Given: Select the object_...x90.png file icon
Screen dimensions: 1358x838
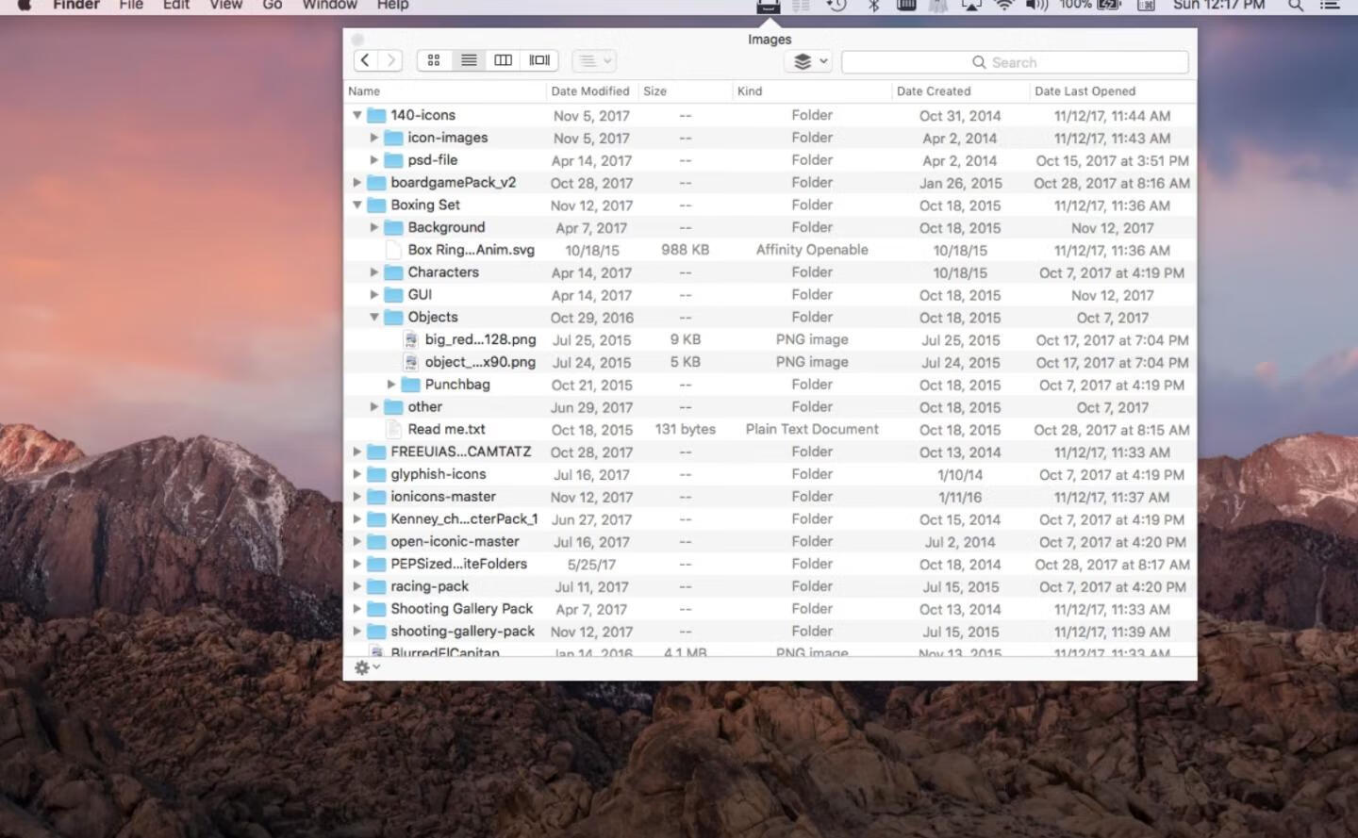Looking at the screenshot, I should (x=410, y=362).
